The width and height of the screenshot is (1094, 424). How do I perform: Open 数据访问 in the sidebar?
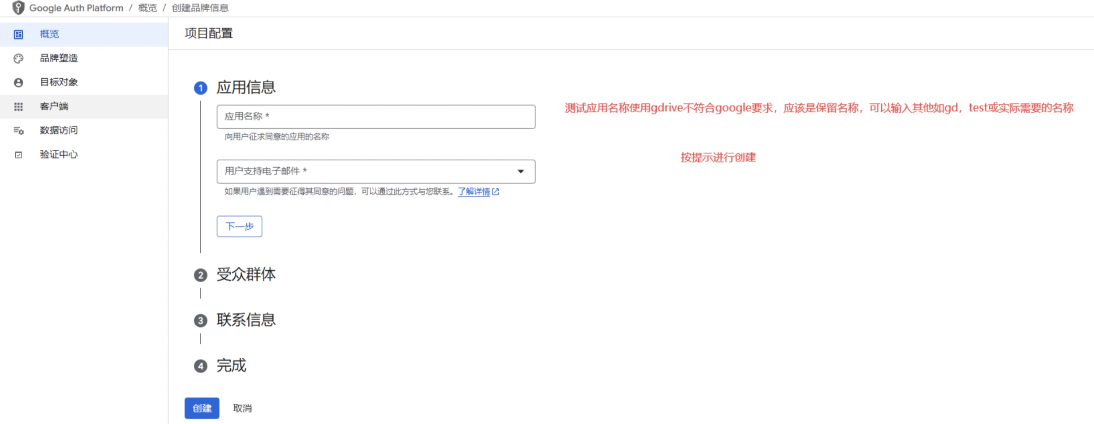tap(84, 131)
